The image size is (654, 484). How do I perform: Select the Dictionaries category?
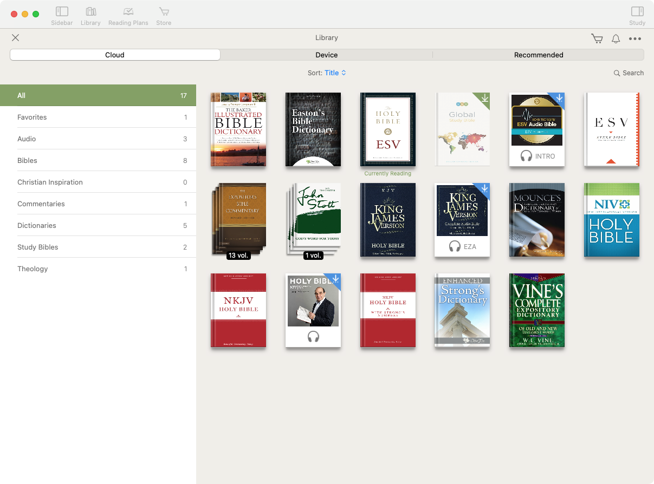(98, 225)
